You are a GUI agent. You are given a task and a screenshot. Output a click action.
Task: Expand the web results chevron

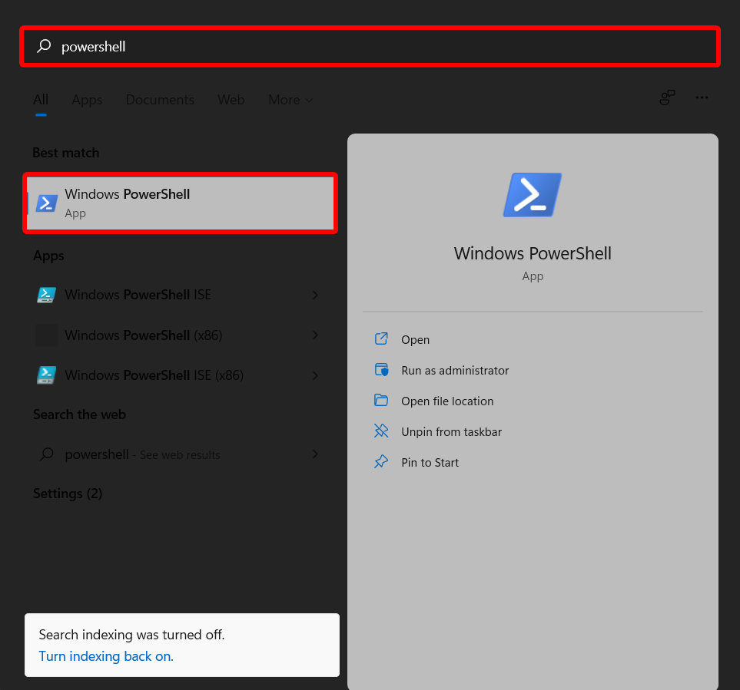coord(315,454)
